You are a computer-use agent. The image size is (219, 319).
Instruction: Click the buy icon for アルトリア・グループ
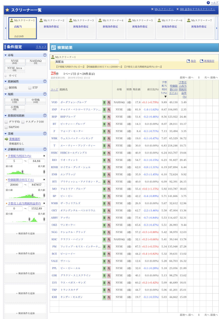tap(104, 189)
